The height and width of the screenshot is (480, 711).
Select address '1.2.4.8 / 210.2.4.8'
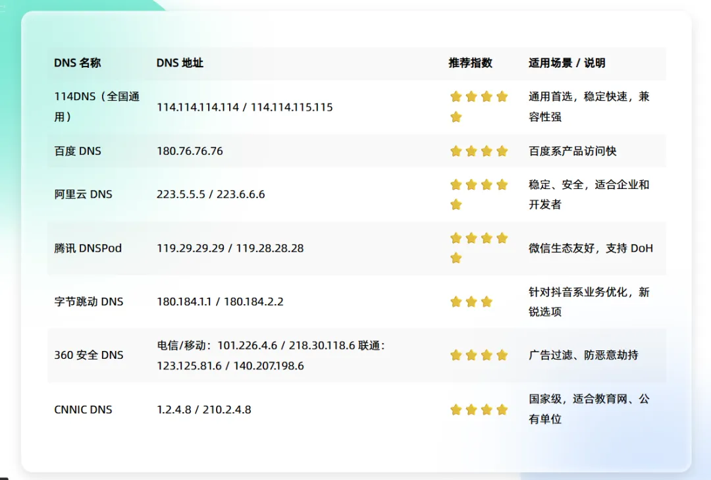pos(204,410)
